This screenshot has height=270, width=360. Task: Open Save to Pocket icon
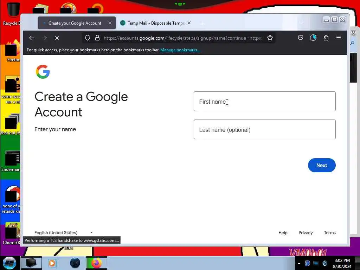click(x=301, y=38)
